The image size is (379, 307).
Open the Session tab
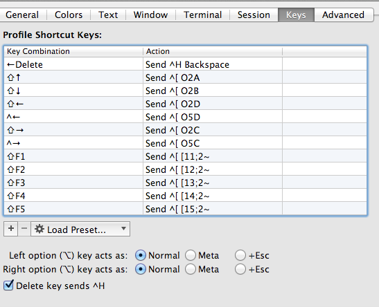(254, 15)
